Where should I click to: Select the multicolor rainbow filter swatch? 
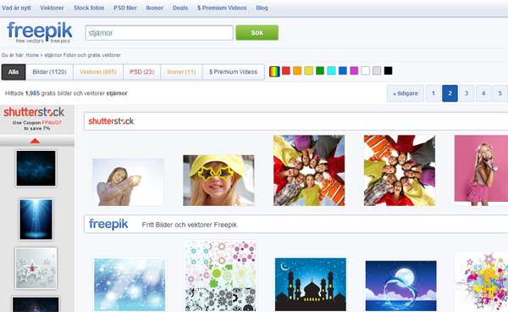pos(274,71)
